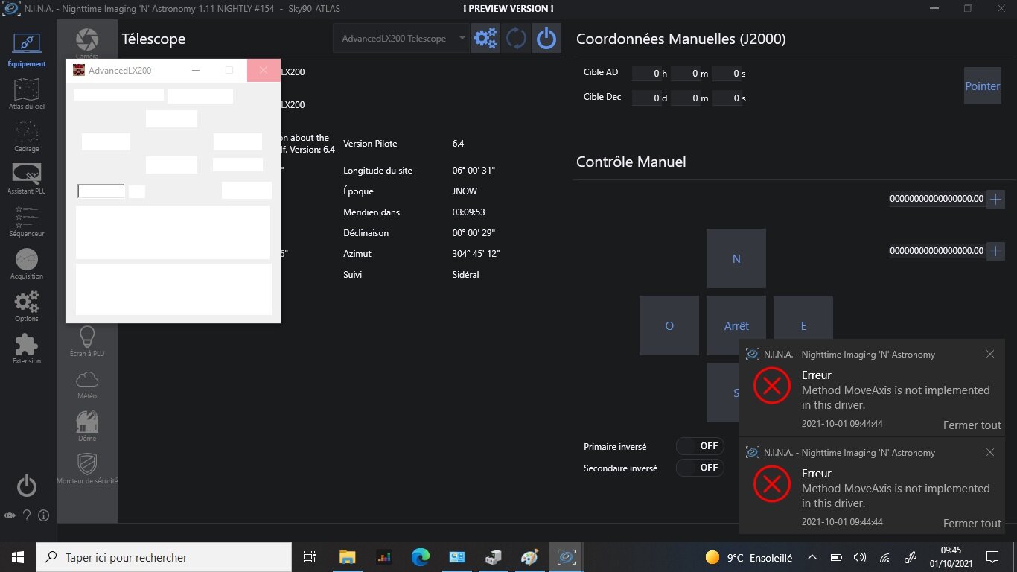Open the Acquisition imaging section
The height and width of the screenshot is (572, 1017).
coord(27,264)
